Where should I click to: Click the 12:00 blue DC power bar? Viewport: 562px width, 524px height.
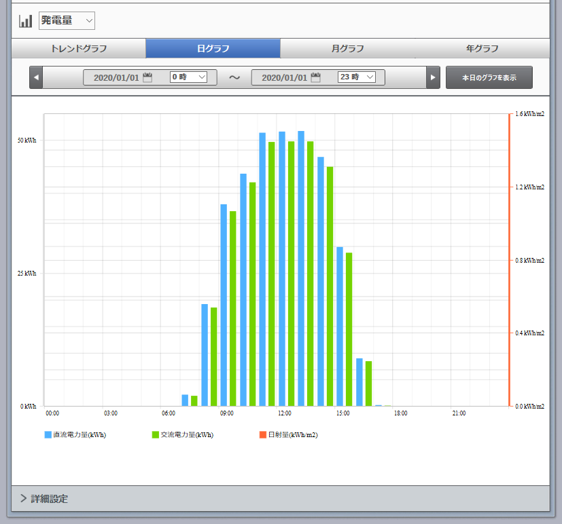(x=282, y=269)
